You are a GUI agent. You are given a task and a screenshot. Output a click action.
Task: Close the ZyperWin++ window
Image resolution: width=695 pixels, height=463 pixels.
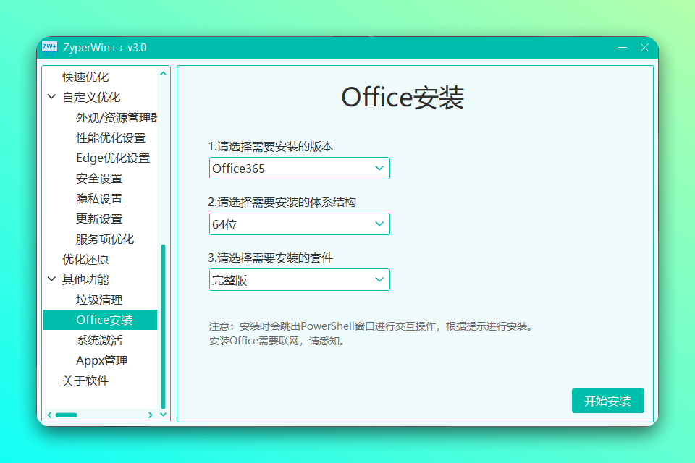point(644,48)
